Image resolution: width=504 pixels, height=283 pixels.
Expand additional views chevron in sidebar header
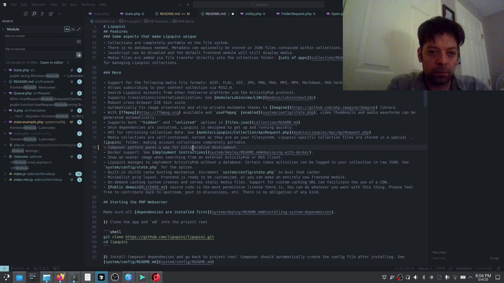59,14
